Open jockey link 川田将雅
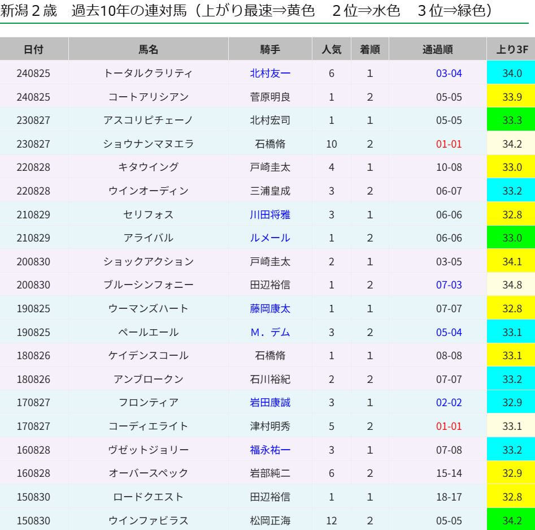 click(x=270, y=214)
